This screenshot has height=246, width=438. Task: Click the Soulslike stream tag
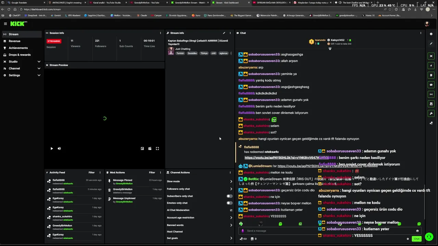[x=192, y=53]
